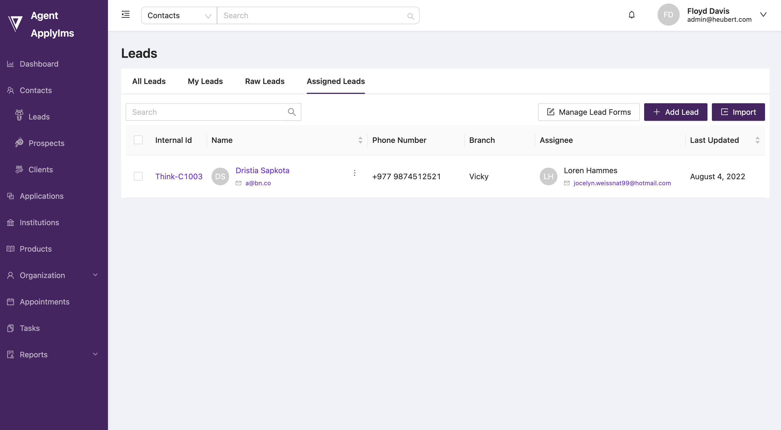The image size is (781, 430).
Task: Open the Dristia Sapkota lead link
Action: (x=262, y=170)
